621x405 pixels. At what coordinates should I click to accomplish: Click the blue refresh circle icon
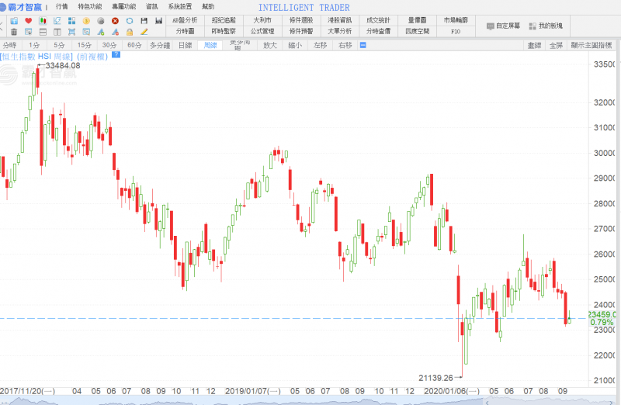point(130,20)
